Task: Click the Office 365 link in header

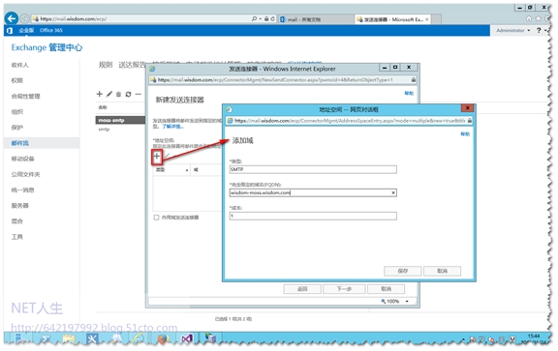Action: pos(51,31)
